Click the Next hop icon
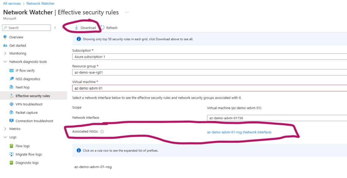This screenshot has width=347, height=178. (x=12, y=87)
